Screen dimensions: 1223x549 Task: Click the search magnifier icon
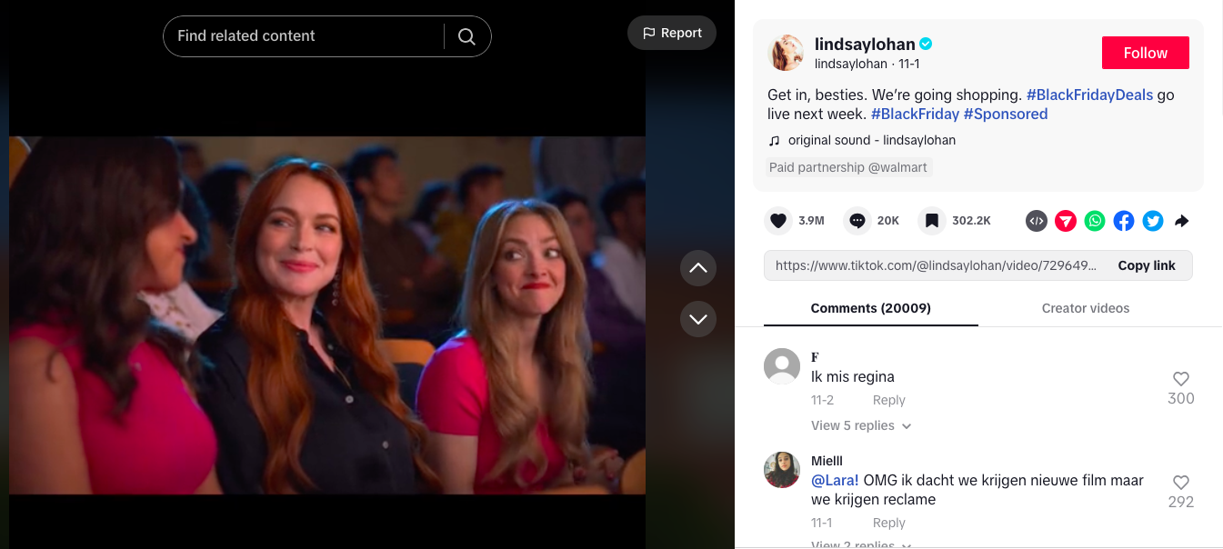point(466,36)
